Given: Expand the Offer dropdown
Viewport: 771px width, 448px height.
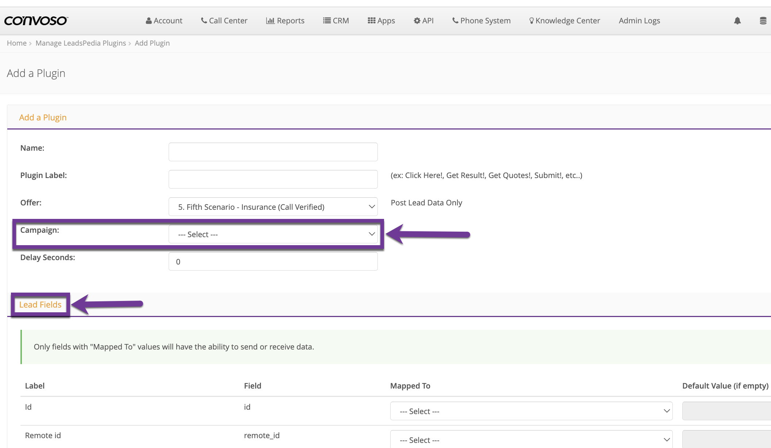Looking at the screenshot, I should [273, 207].
